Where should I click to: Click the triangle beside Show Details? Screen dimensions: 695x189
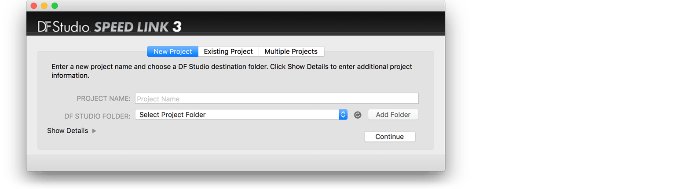pyautogui.click(x=94, y=131)
